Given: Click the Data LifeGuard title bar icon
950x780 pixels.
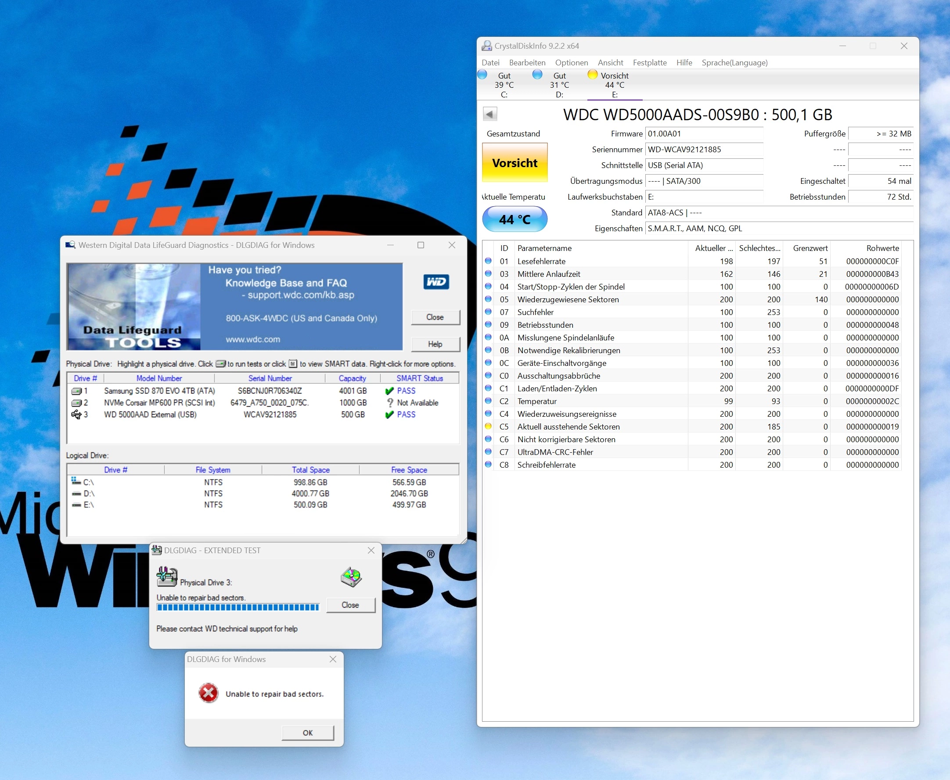Looking at the screenshot, I should pos(70,245).
